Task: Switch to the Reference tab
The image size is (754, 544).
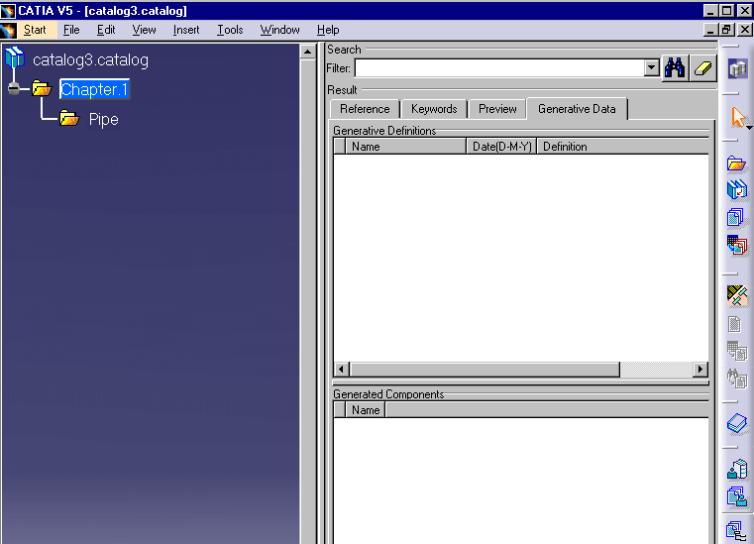Action: 365,109
